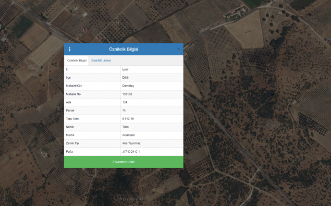331x206 pixels.
Task: Click the Mahalle No value 150138
Action: (x=127, y=94)
